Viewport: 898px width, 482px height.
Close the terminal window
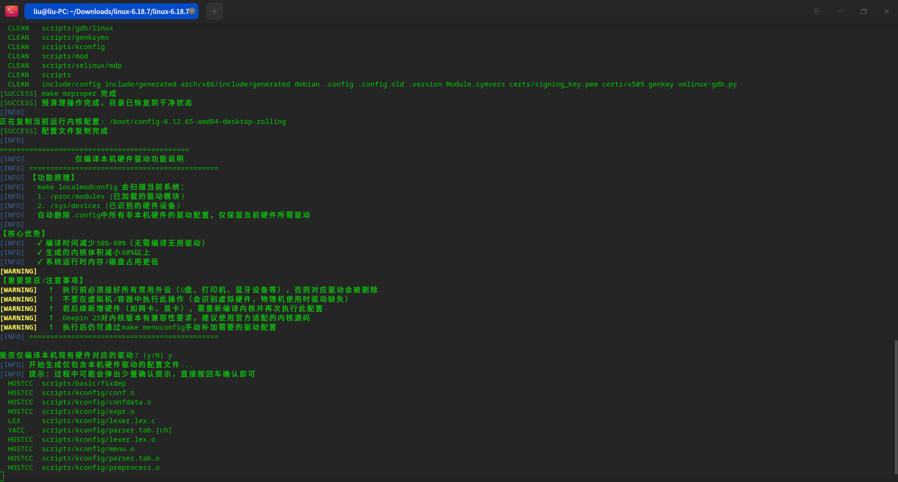(887, 11)
